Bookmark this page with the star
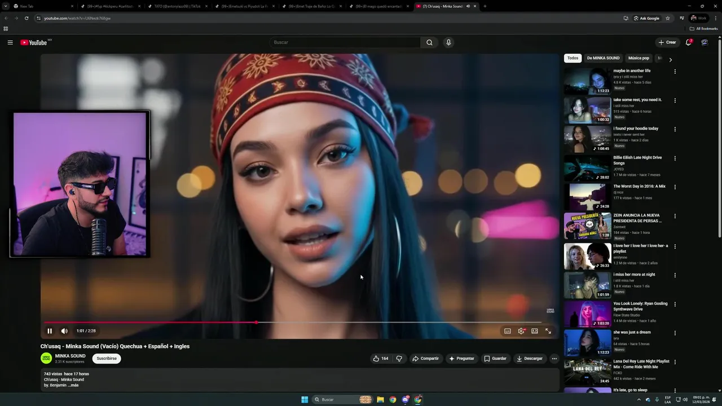Viewport: 722px width, 406px height. 668,18
